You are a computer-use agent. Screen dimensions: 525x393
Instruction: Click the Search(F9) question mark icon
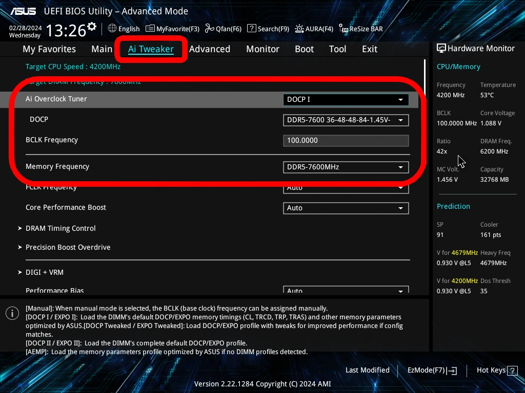click(x=251, y=29)
